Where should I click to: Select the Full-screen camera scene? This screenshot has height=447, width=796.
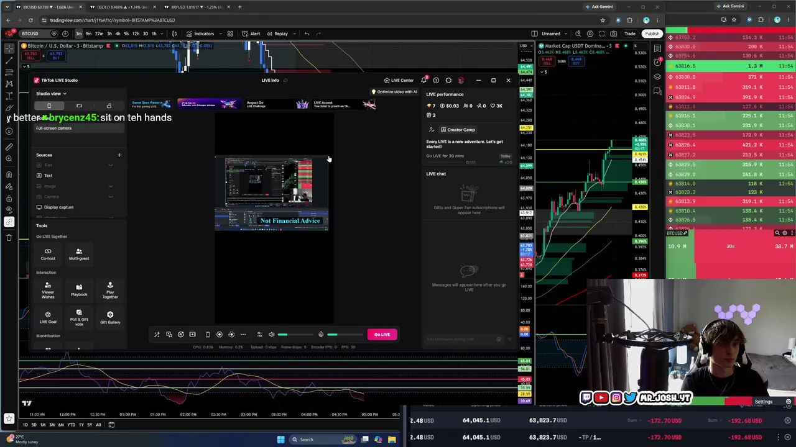(x=80, y=128)
